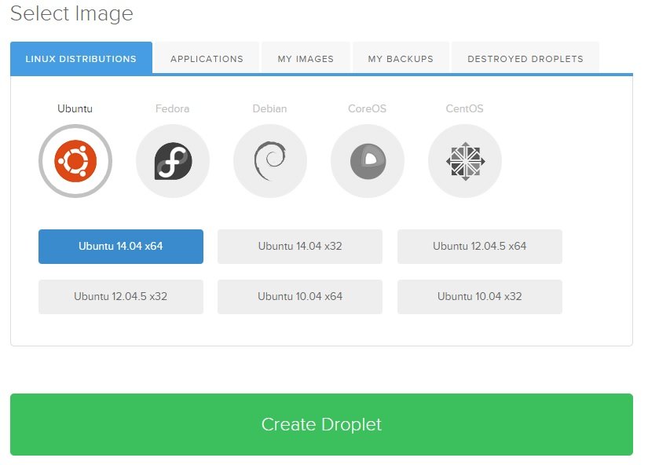Switch to the My Backups tab
The height and width of the screenshot is (465, 648).
point(401,58)
